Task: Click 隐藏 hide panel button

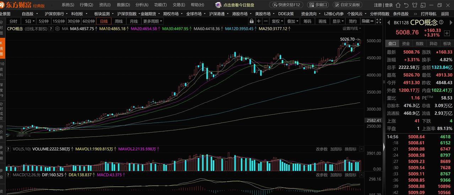Action: 367,21
